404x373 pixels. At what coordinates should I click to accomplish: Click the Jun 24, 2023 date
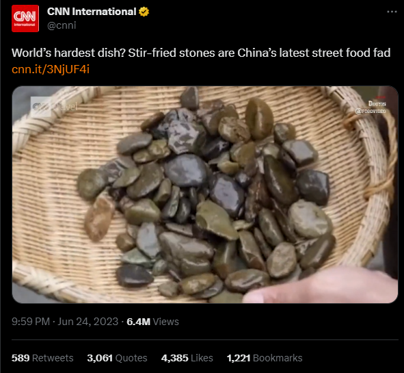pos(88,322)
